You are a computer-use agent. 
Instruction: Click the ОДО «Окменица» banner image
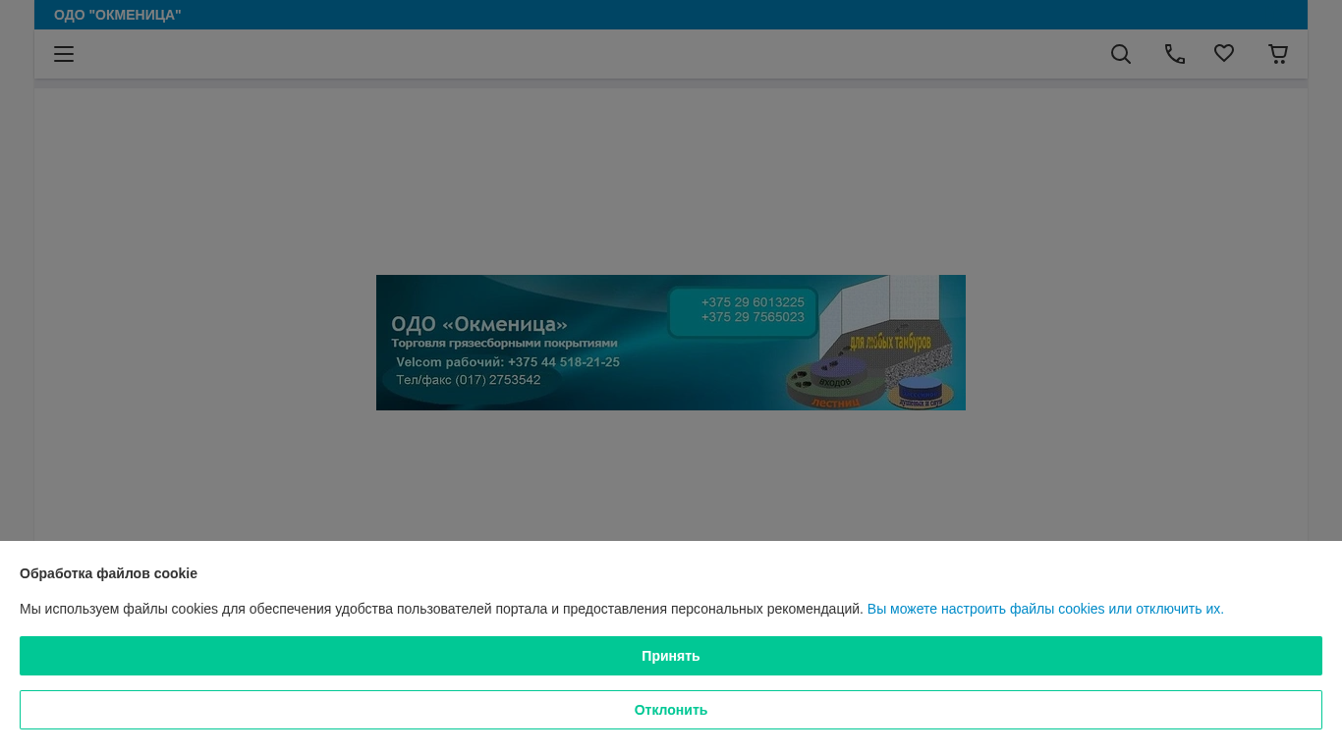(x=671, y=343)
